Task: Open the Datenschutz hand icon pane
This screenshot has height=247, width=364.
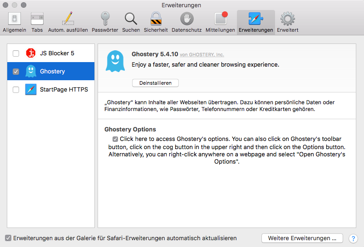Action: 187,23
